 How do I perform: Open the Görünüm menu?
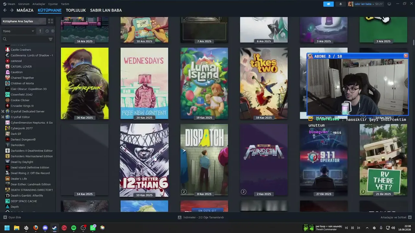pos(24,4)
